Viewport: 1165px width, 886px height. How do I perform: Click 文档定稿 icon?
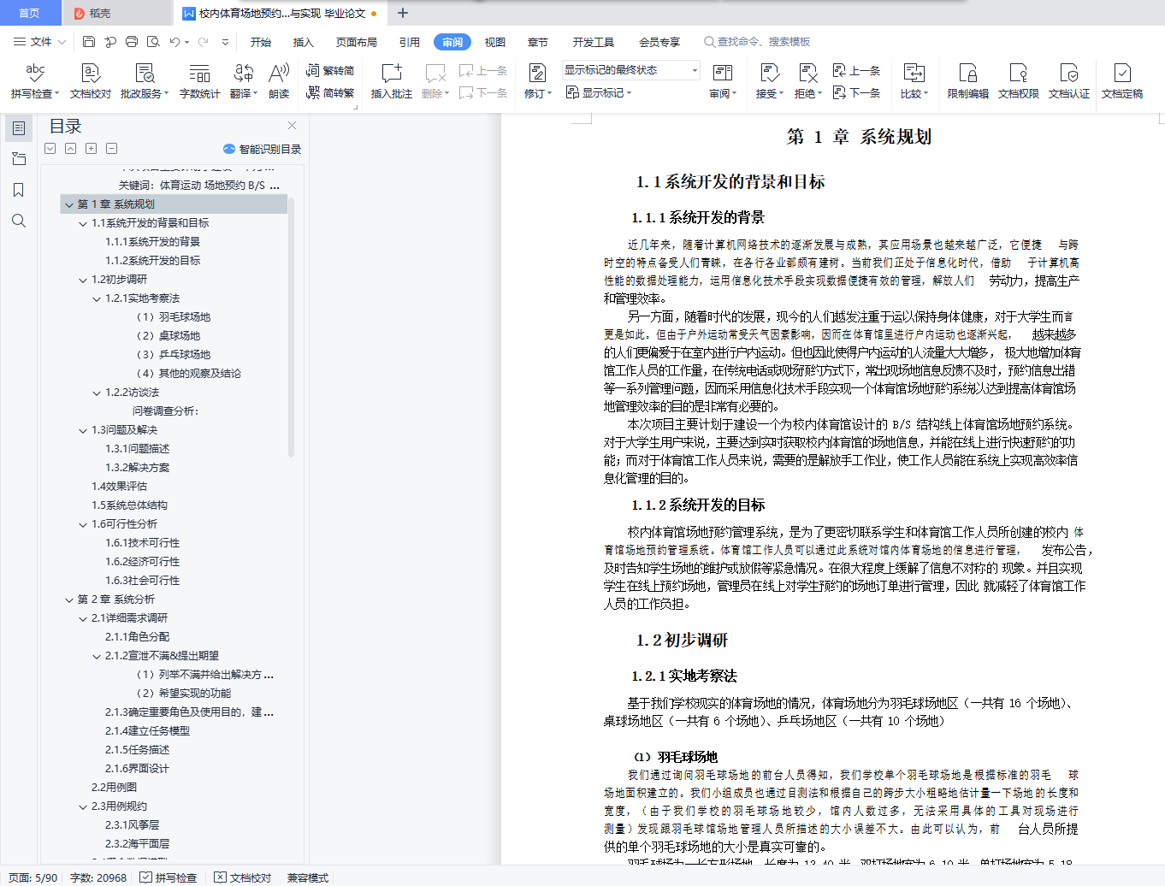coord(1122,80)
